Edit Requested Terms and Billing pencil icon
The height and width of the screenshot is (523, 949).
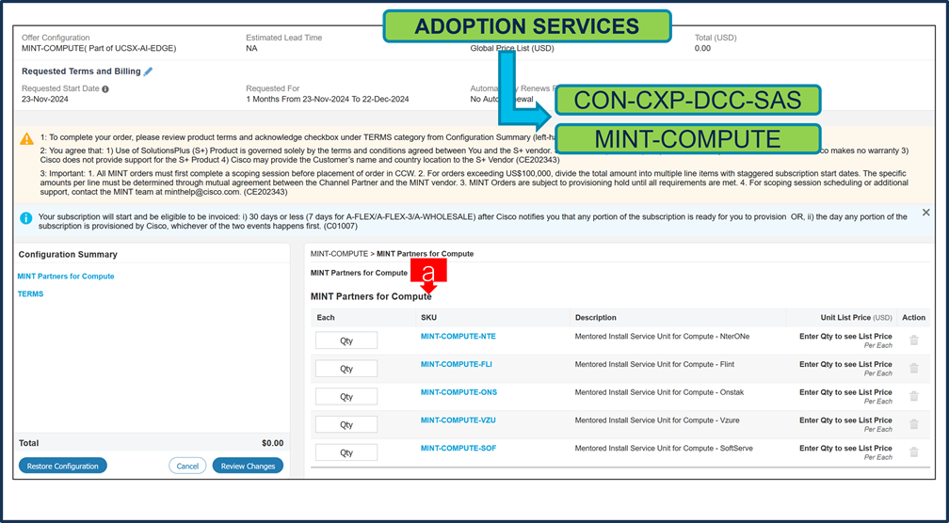point(149,71)
